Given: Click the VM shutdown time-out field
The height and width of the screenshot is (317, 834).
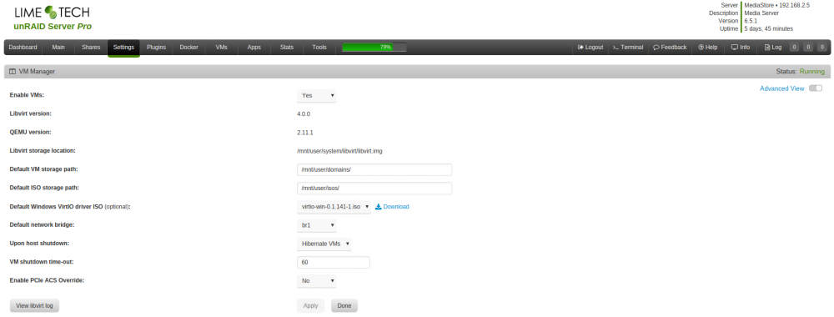Looking at the screenshot, I should [333, 262].
